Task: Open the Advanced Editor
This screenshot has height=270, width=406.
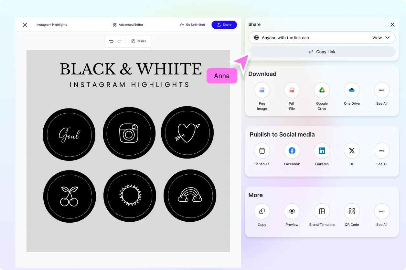Action: [128, 25]
